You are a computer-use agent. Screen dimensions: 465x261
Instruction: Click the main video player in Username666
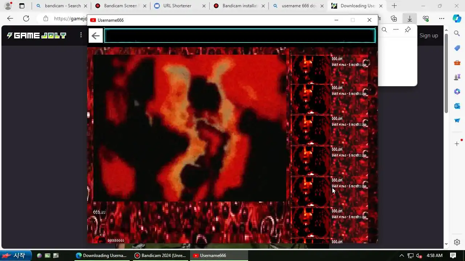pyautogui.click(x=190, y=128)
